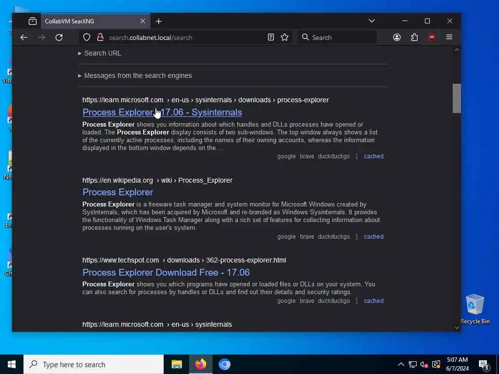The image size is (499, 374).
Task: Focus the Firefox Search box
Action: (337, 37)
